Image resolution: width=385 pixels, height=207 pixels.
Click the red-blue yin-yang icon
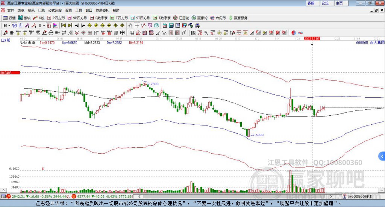[294, 33]
